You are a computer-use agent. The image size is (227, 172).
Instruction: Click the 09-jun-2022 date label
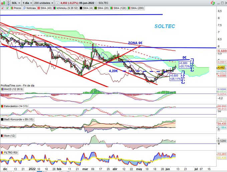87,3
